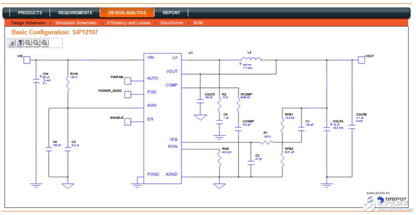Go to the REPORT tab
The width and height of the screenshot is (416, 215).
tap(171, 13)
